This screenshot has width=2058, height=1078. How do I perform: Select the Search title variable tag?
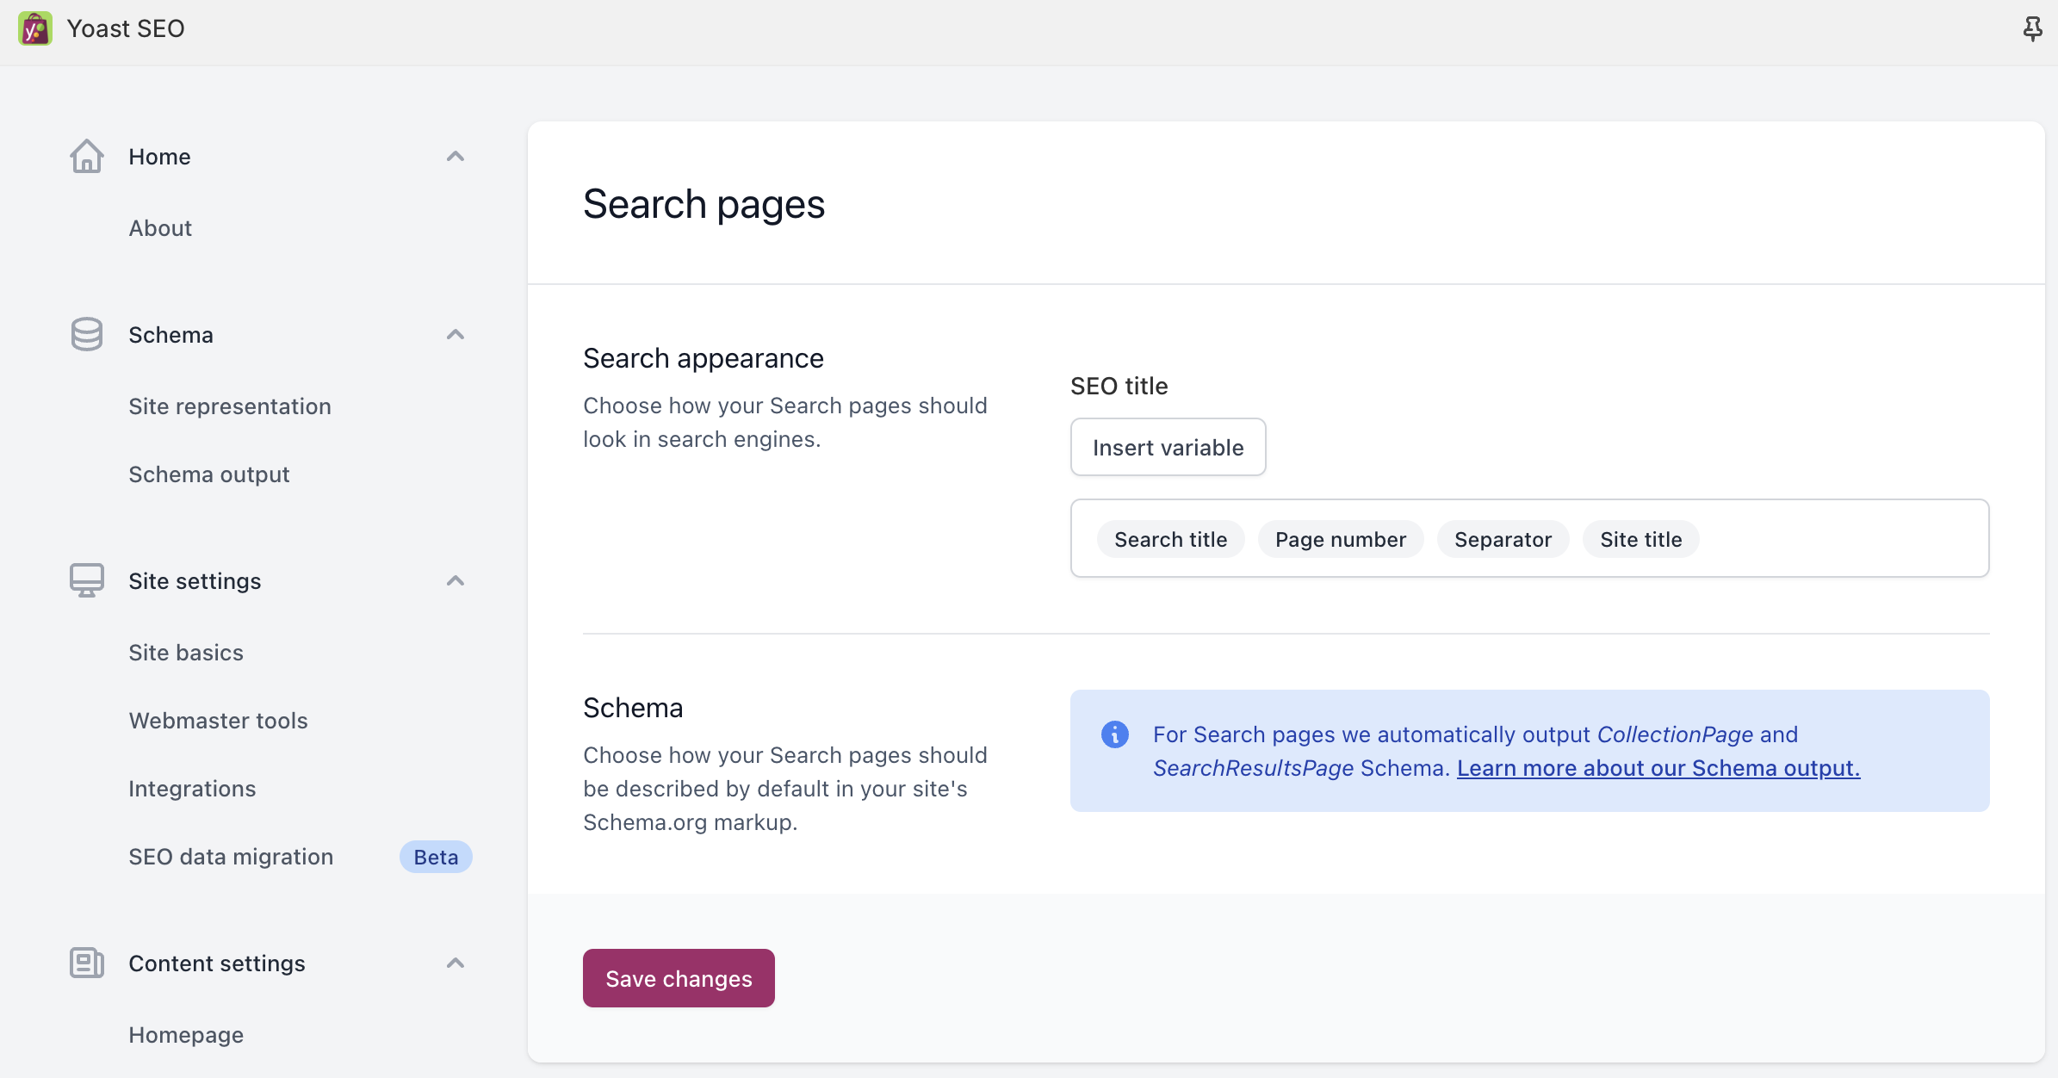[x=1170, y=540]
